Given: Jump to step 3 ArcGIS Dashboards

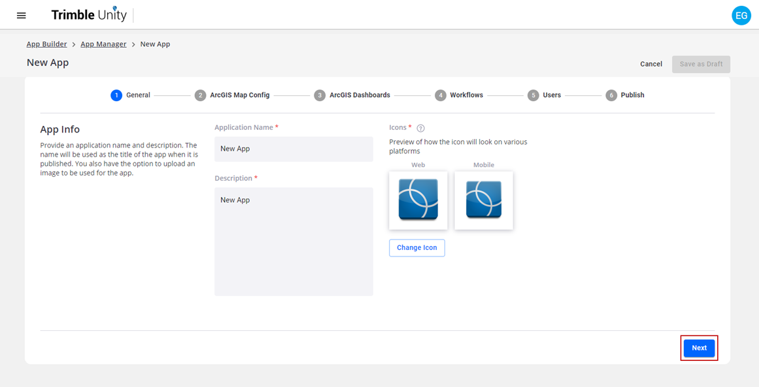Looking at the screenshot, I should click(352, 95).
